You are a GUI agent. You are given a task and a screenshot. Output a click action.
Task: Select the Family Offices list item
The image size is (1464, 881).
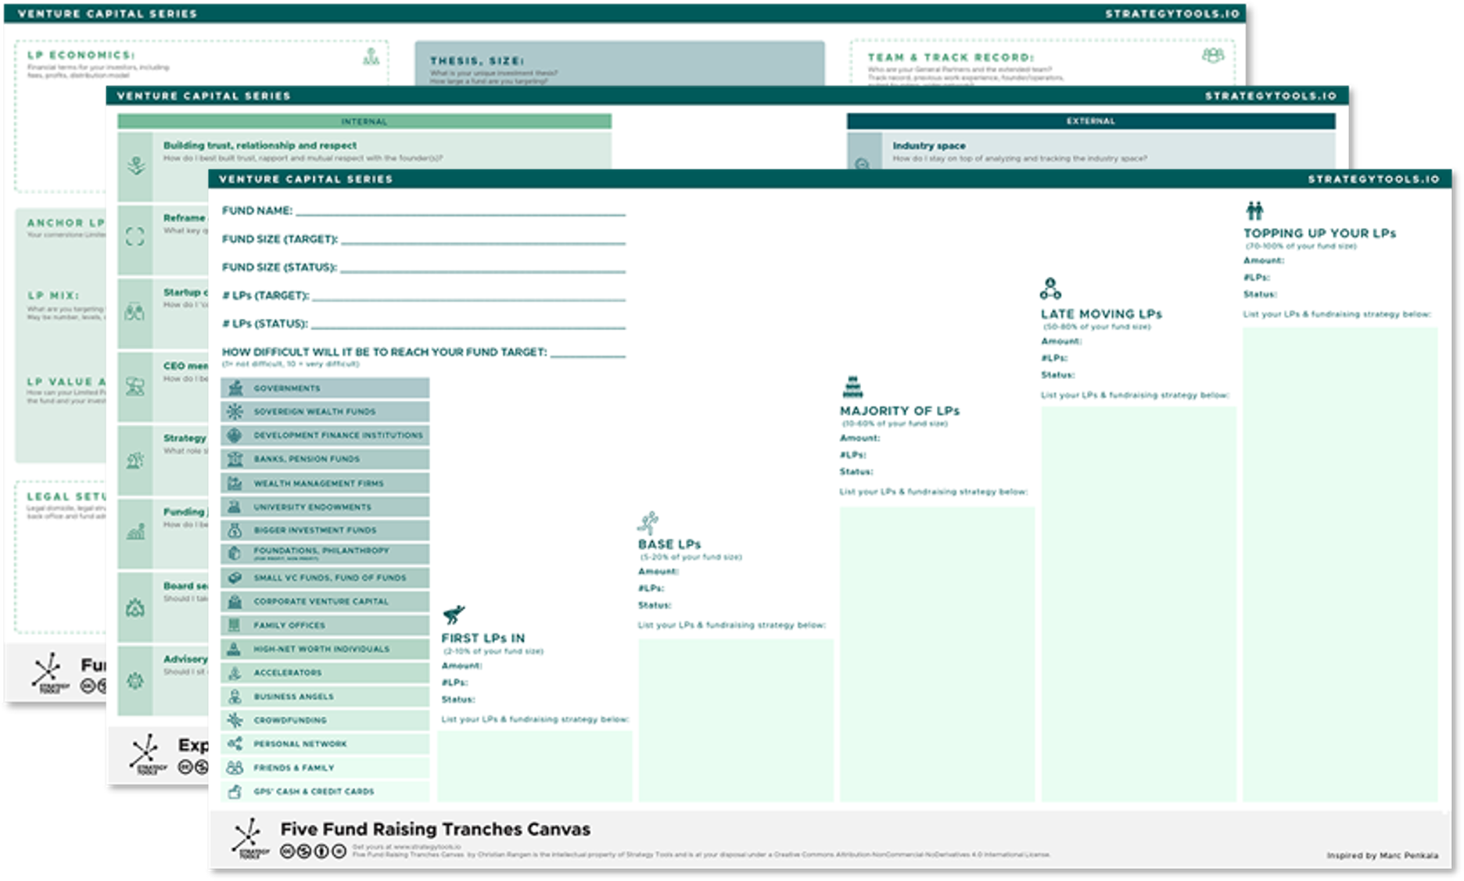[325, 625]
